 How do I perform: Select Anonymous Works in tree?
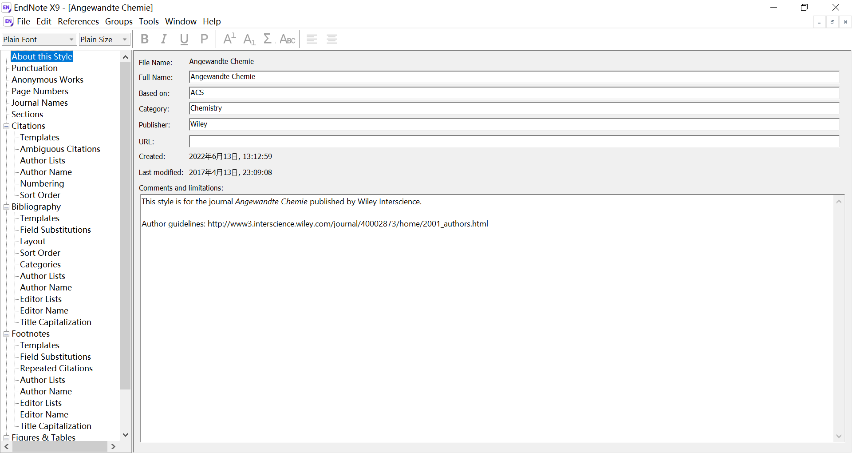click(47, 79)
